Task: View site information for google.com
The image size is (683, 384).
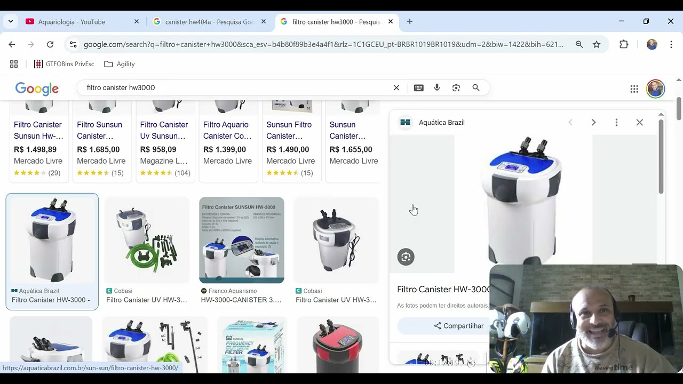Action: pyautogui.click(x=73, y=45)
